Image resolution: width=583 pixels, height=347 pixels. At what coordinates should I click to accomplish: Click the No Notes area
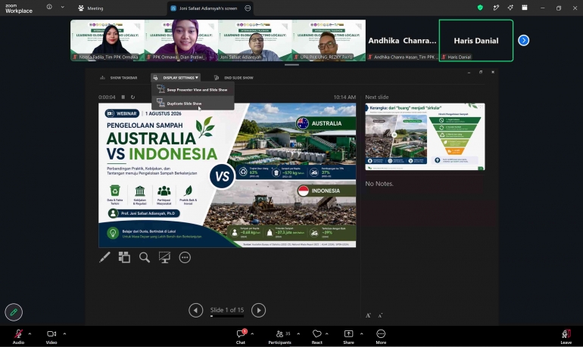[x=379, y=184]
